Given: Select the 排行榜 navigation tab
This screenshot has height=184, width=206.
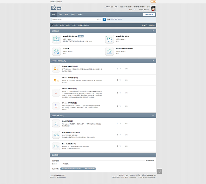Looking at the screenshot, I should (x=80, y=14).
